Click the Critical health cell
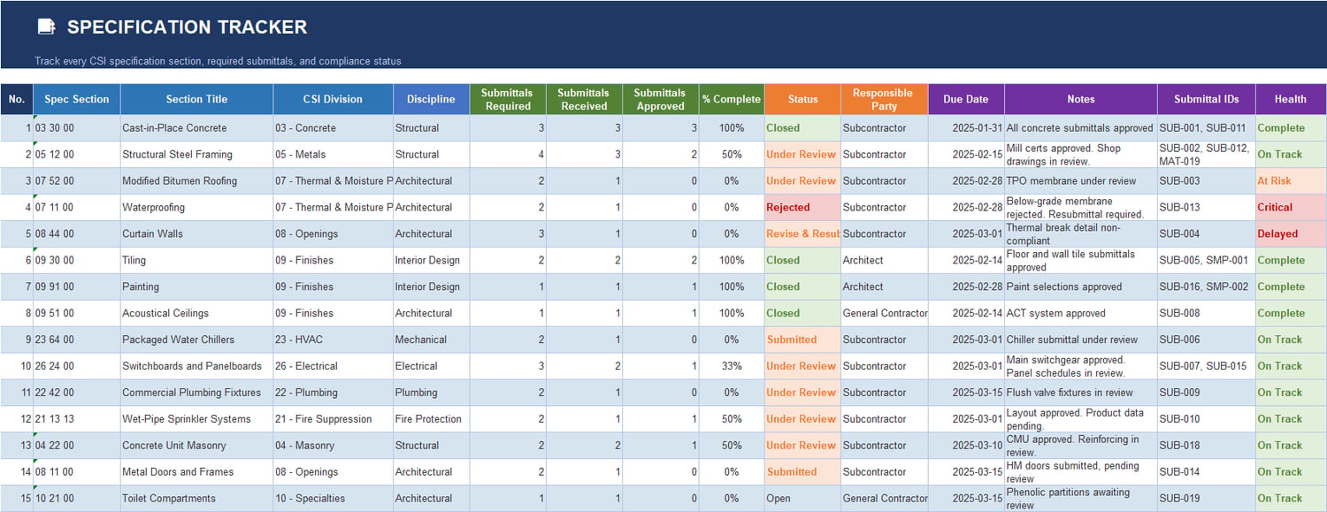The width and height of the screenshot is (1327, 512). click(1291, 208)
